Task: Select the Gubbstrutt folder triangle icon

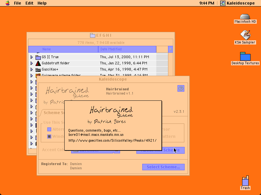Action: 38,63
